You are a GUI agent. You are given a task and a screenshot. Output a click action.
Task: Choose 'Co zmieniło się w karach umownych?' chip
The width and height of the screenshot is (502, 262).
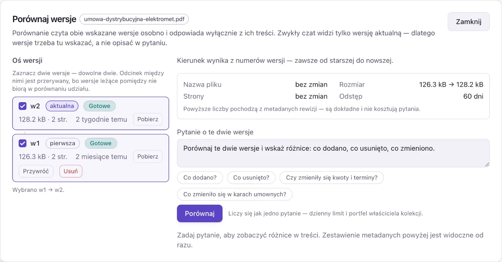click(235, 194)
